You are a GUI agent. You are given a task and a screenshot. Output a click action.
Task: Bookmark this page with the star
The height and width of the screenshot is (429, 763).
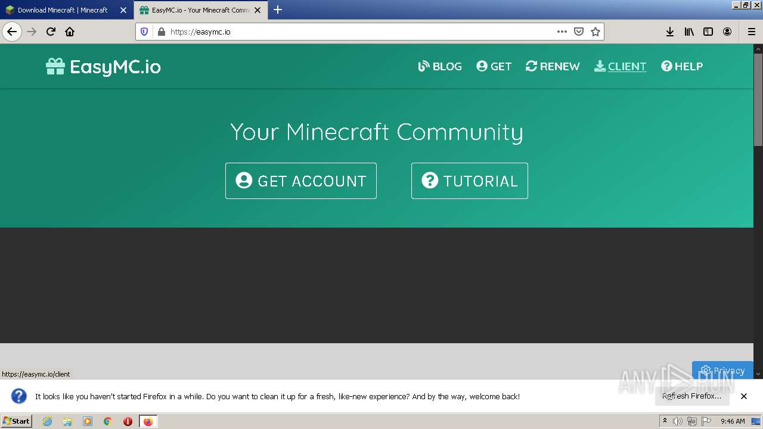tap(595, 32)
